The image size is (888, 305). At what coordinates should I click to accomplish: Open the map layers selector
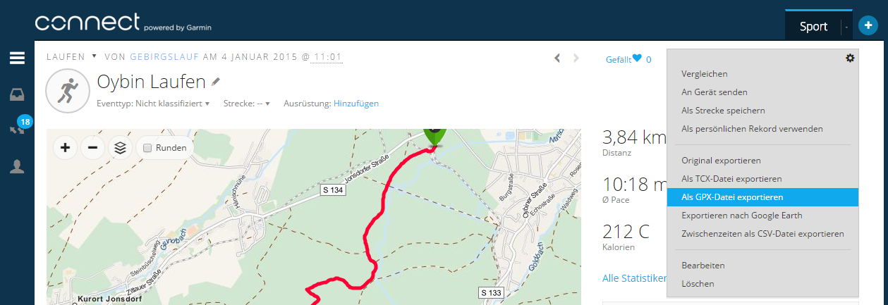pos(120,148)
